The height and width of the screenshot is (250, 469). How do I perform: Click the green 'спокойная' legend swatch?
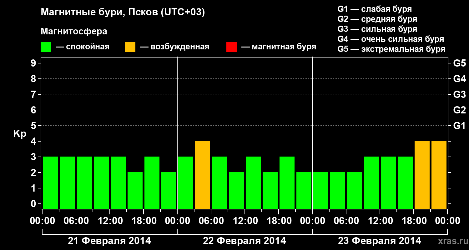click(x=46, y=47)
